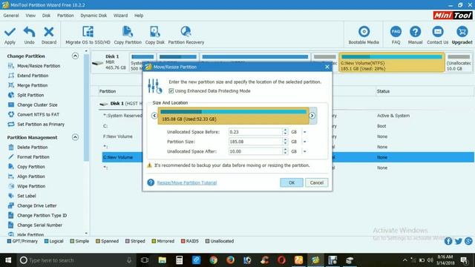Select Set Label in sidebar
The width and height of the screenshot is (475, 267).
click(x=27, y=196)
